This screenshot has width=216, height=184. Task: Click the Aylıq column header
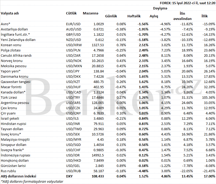pos(154,16)
